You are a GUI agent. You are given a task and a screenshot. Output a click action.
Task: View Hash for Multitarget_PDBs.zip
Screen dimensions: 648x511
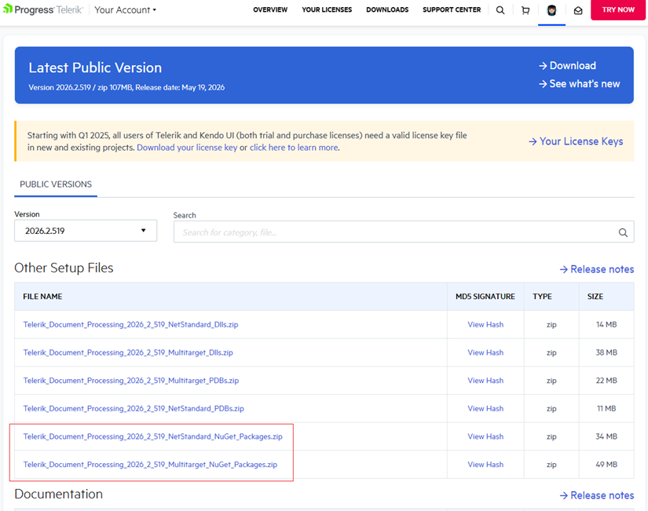coord(485,381)
